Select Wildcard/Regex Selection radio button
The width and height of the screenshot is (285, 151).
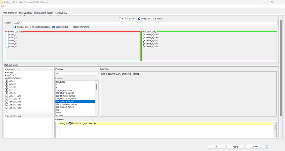coord(139,19)
